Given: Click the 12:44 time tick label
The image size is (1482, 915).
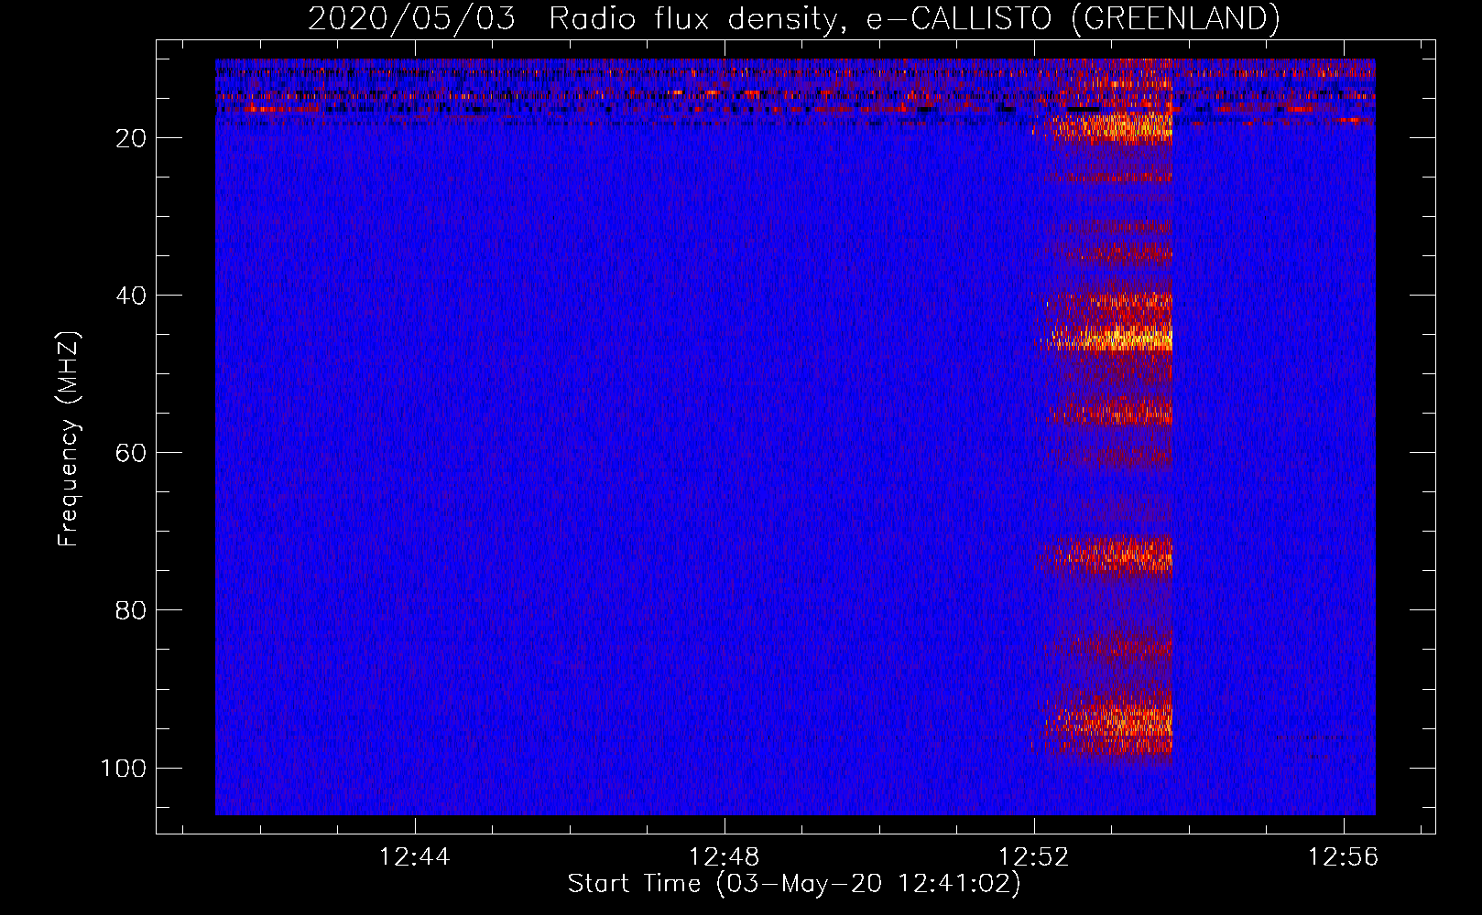Looking at the screenshot, I should click(415, 857).
